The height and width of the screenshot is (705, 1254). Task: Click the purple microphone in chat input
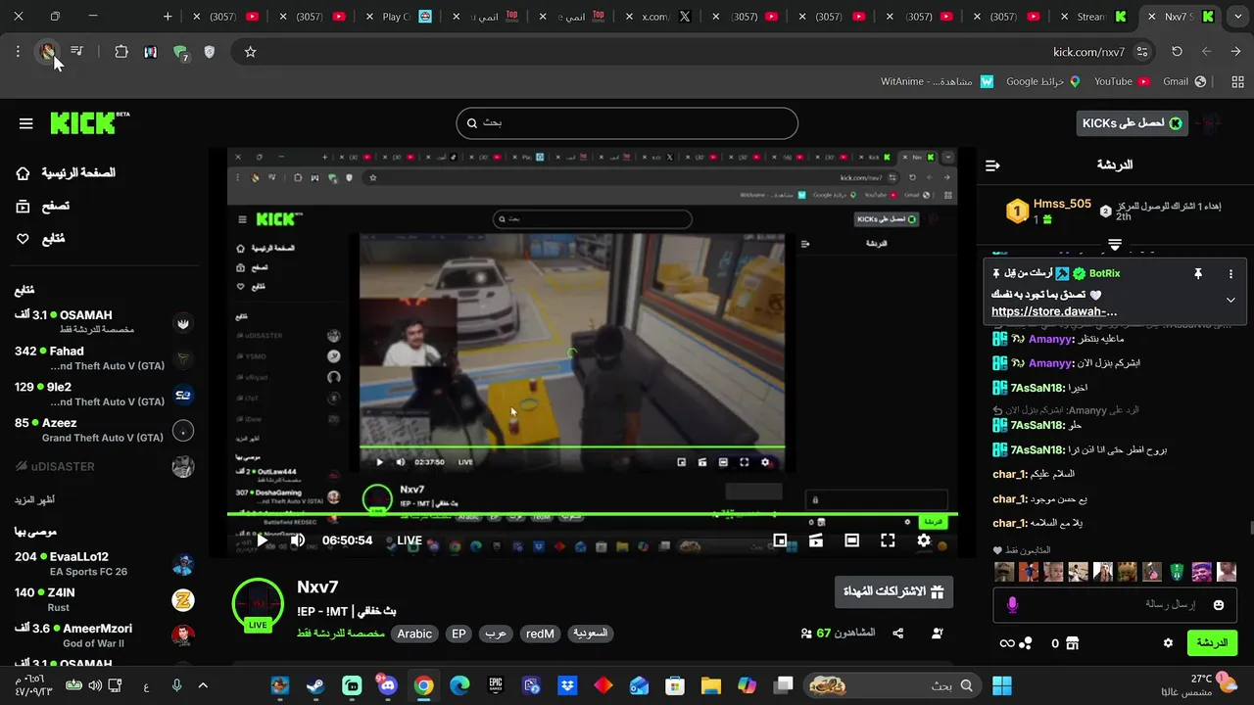(1012, 605)
